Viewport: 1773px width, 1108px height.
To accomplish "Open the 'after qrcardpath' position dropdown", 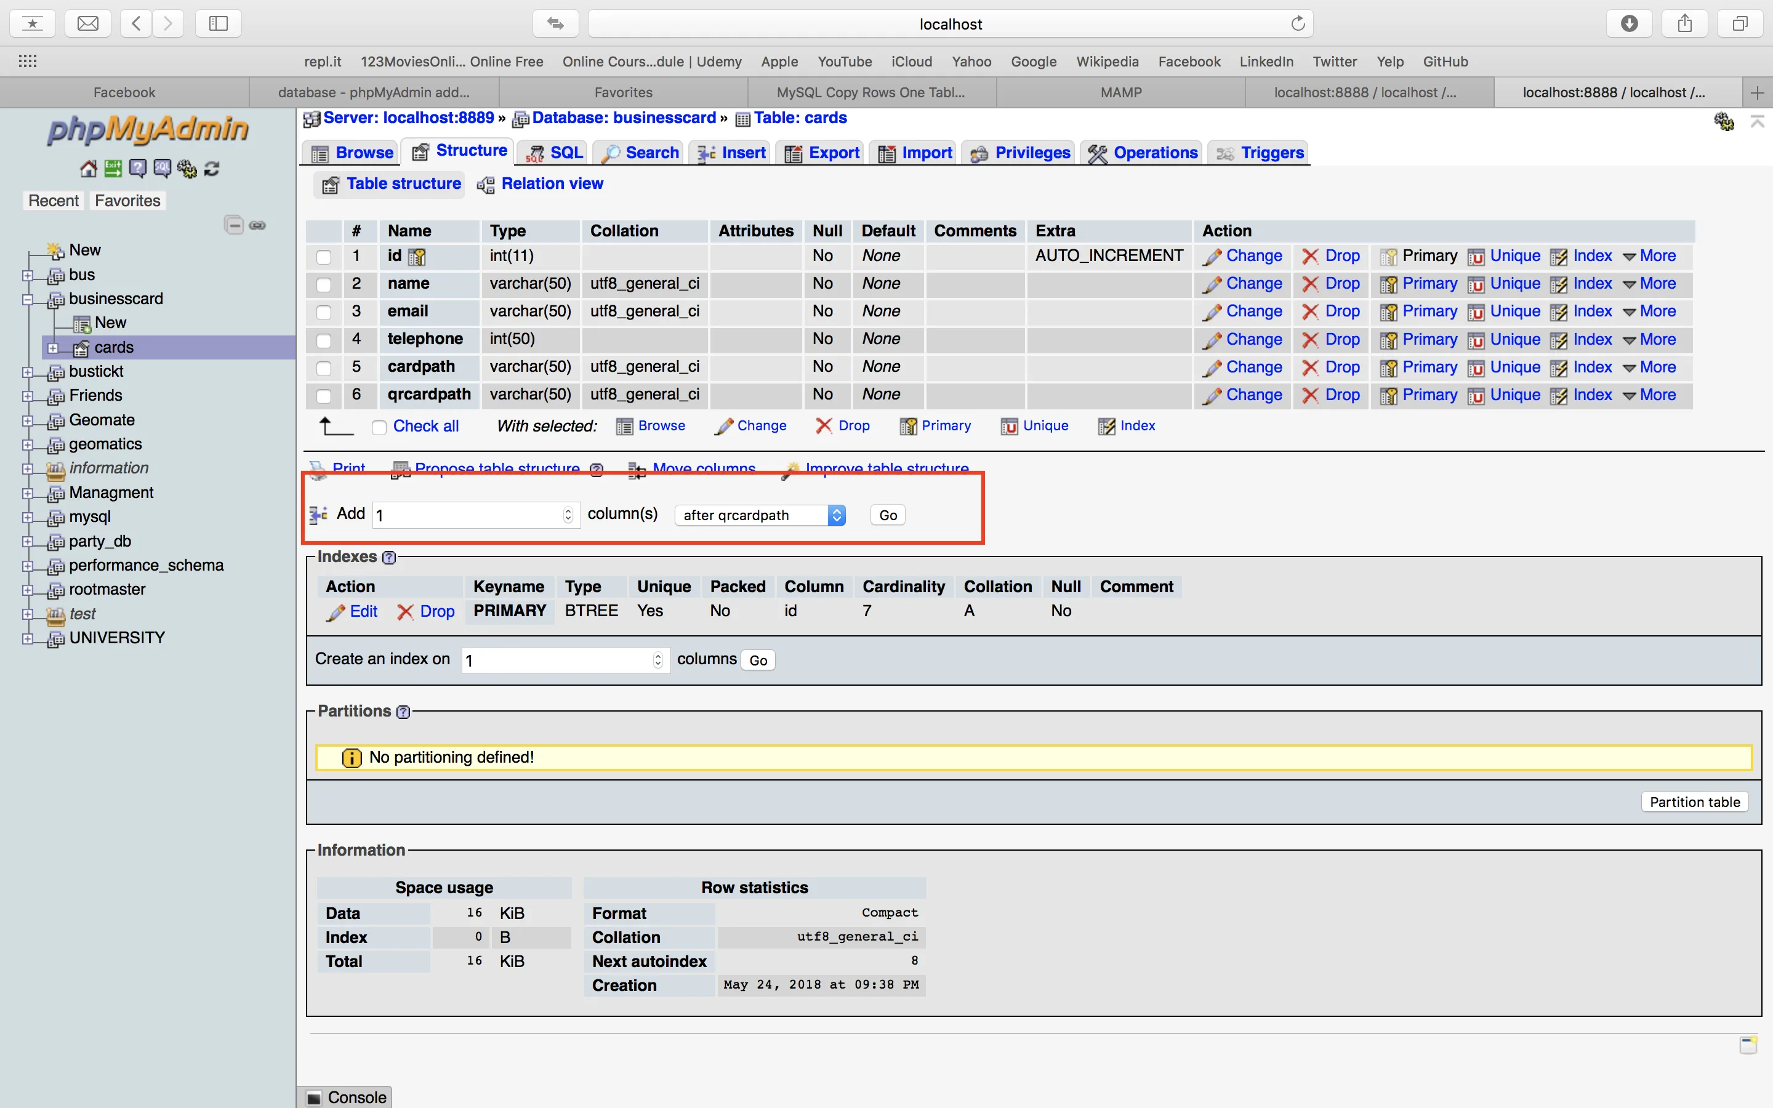I will click(x=760, y=515).
